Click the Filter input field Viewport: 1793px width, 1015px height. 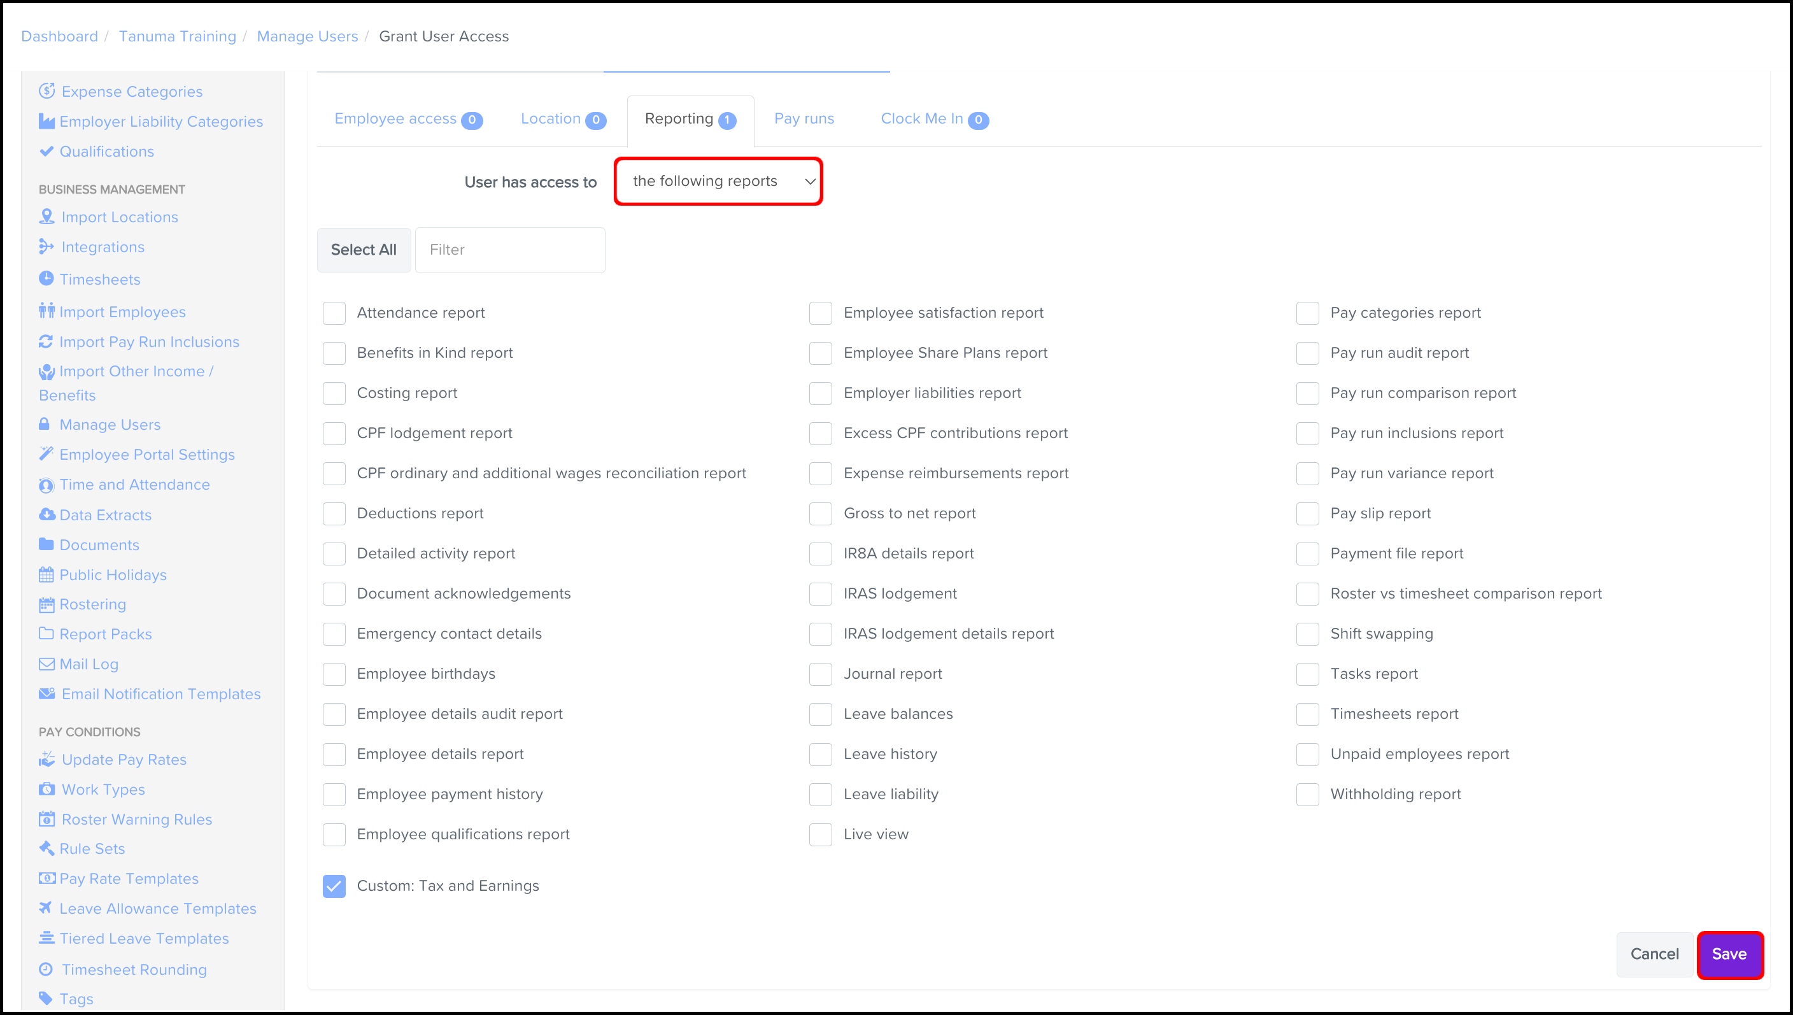pyautogui.click(x=509, y=250)
